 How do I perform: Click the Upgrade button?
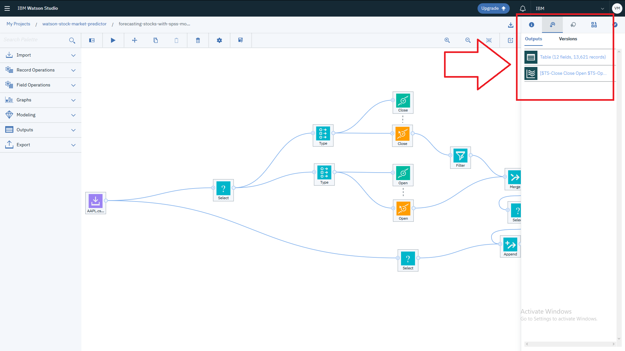coord(493,8)
